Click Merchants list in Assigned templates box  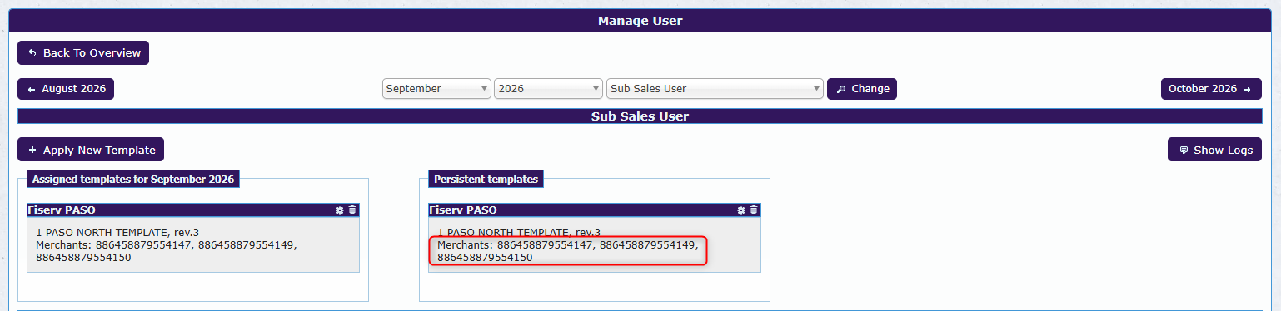pyautogui.click(x=167, y=251)
